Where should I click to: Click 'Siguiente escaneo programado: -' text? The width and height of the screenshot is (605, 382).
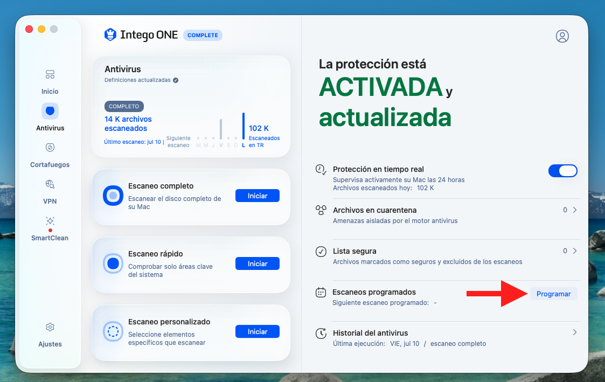click(384, 302)
